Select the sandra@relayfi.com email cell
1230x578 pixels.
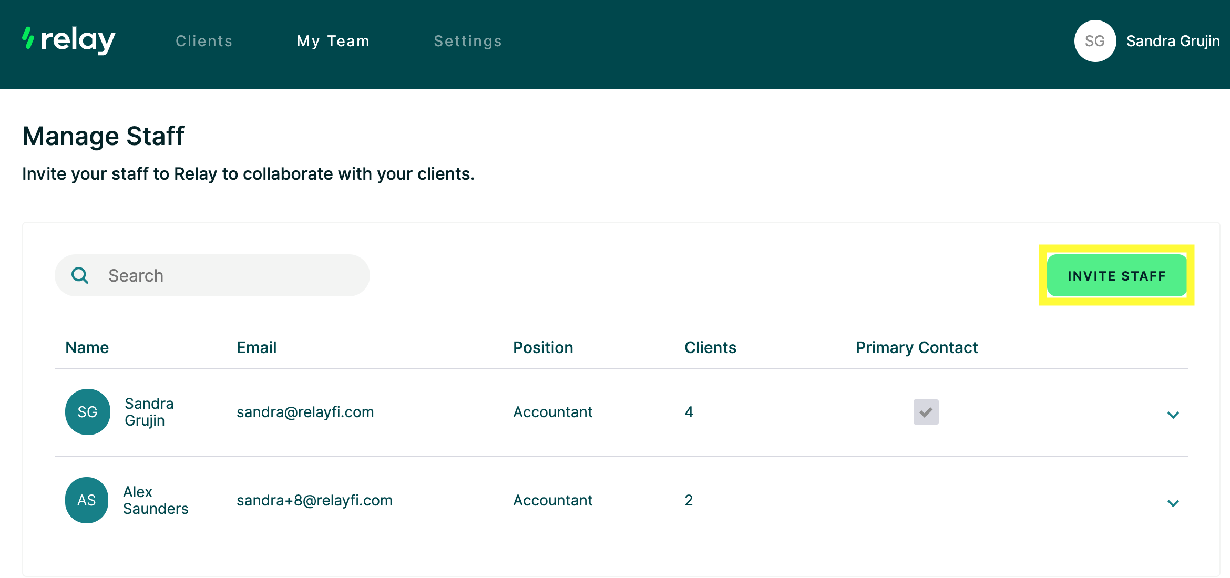pos(305,412)
